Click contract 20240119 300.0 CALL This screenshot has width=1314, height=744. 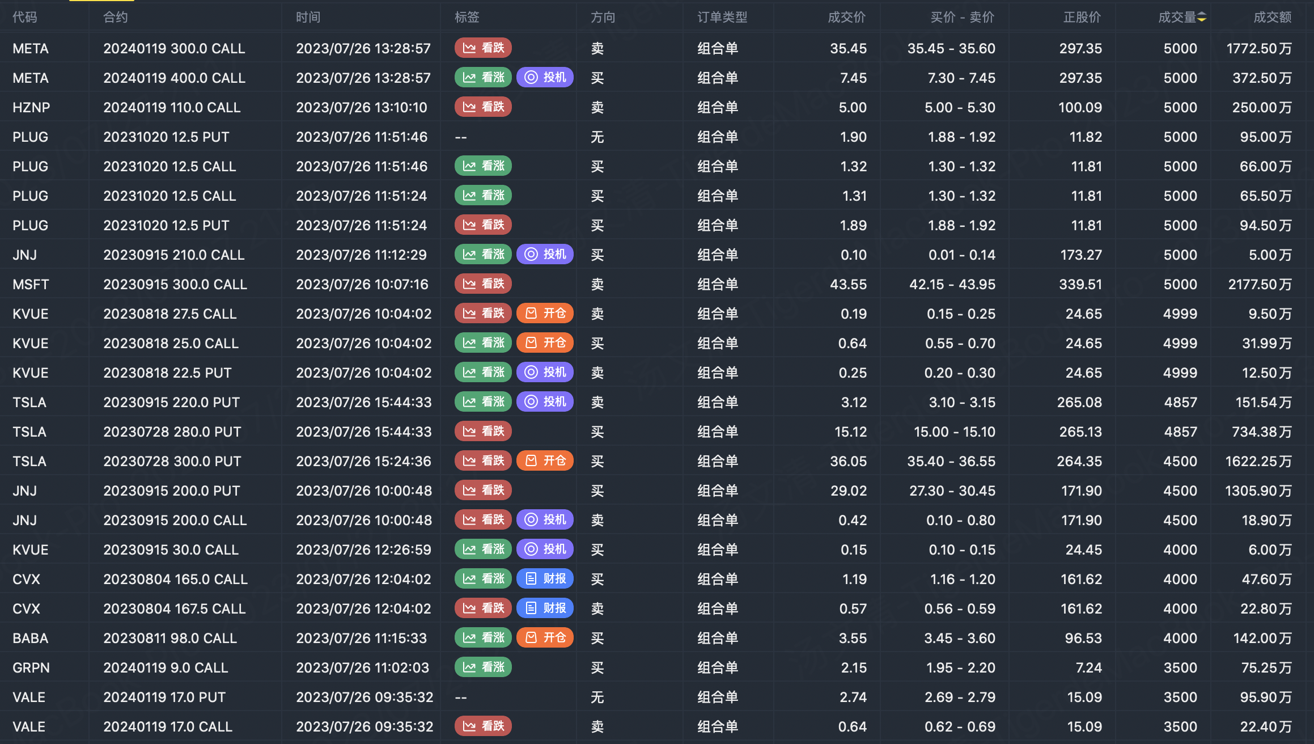(x=174, y=48)
